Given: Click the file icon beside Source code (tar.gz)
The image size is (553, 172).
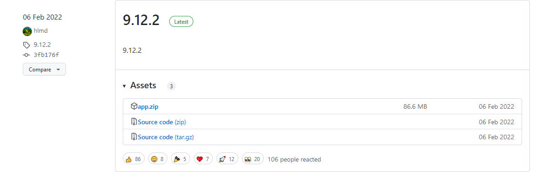Looking at the screenshot, I should point(134,137).
